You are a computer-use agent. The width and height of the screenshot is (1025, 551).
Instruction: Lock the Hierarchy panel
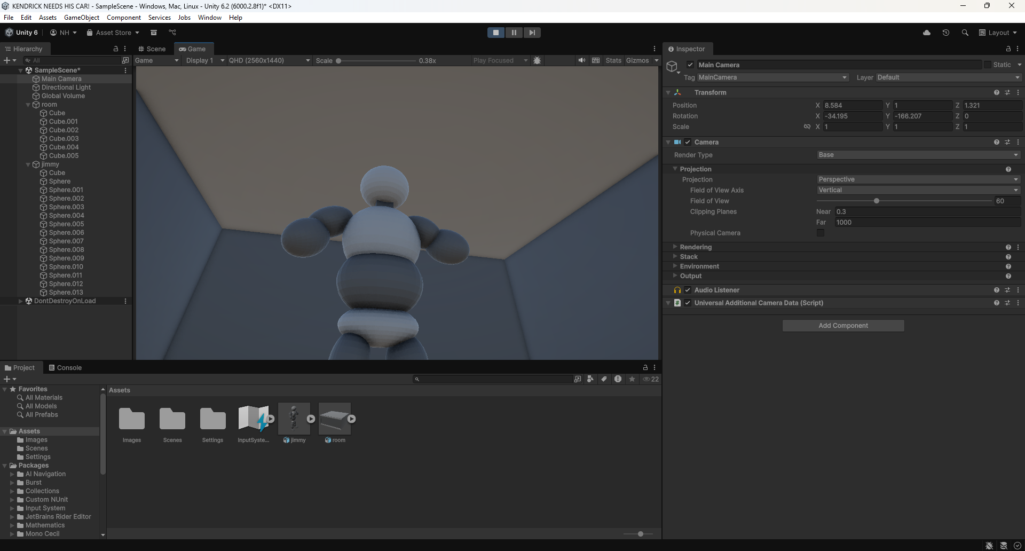[116, 49]
